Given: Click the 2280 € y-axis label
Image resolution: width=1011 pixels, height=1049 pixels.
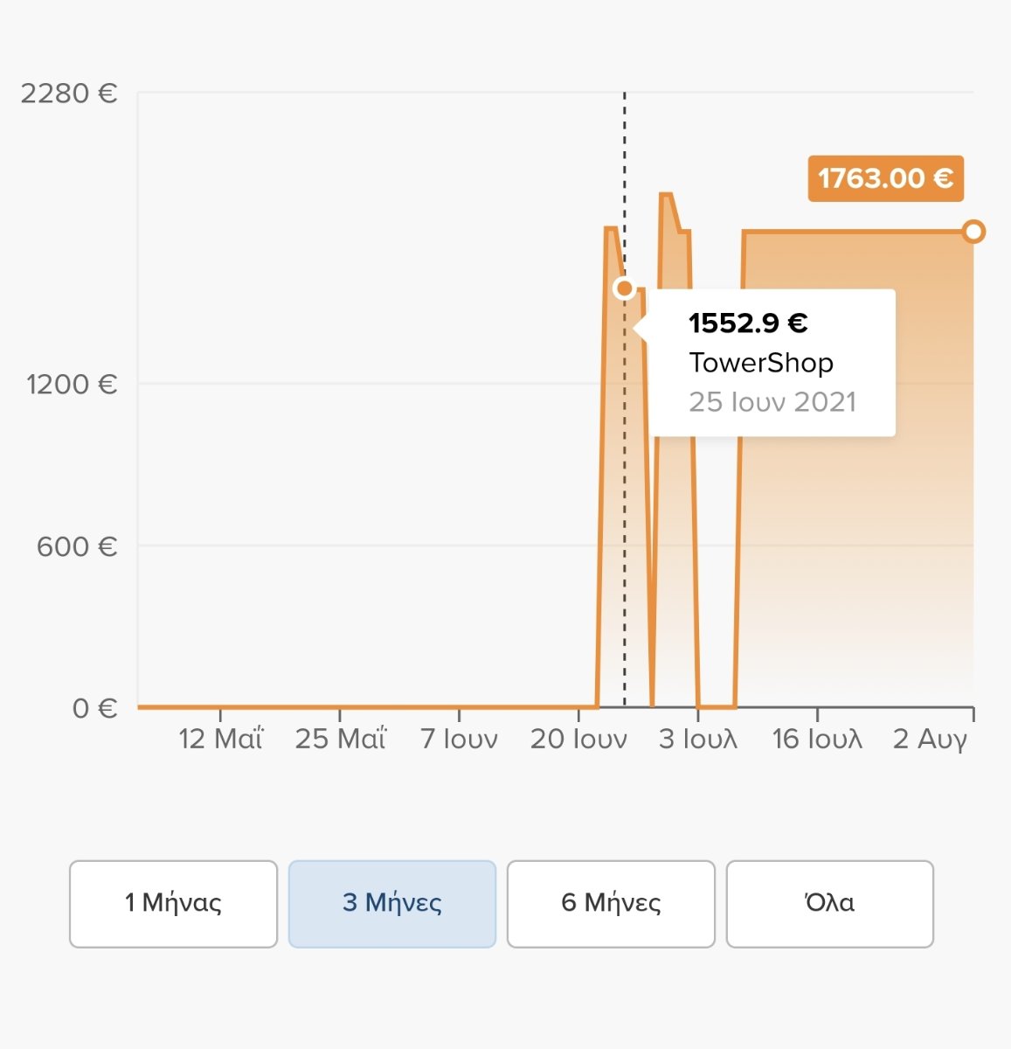Looking at the screenshot, I should click(69, 93).
